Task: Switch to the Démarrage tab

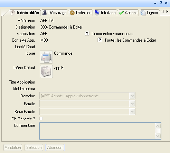Action: [x=54, y=13]
